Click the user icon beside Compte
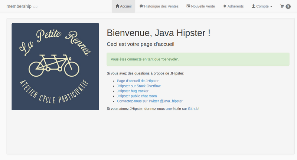The height and width of the screenshot is (160, 297). 254,6
